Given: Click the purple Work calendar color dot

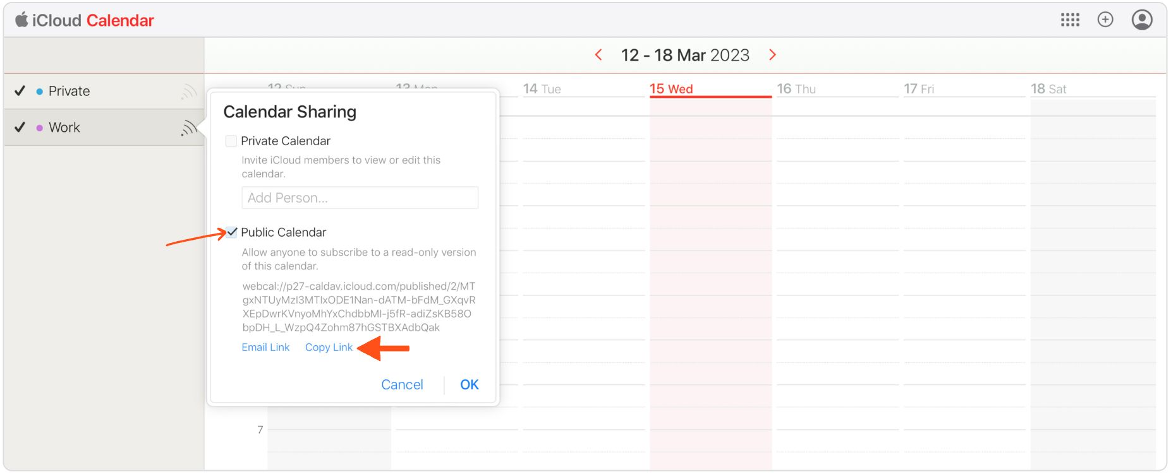Looking at the screenshot, I should 40,127.
